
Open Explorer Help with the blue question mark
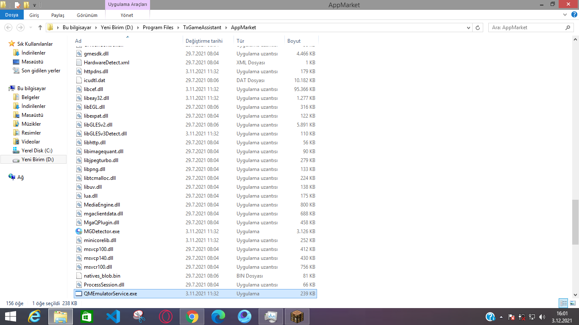573,15
